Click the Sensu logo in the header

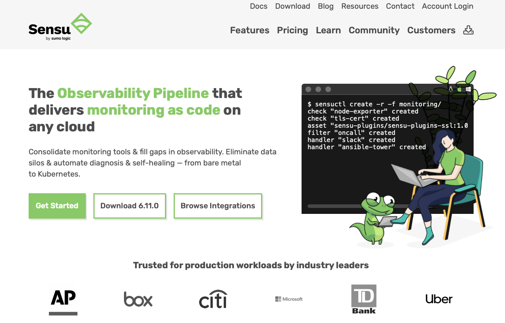click(x=60, y=27)
